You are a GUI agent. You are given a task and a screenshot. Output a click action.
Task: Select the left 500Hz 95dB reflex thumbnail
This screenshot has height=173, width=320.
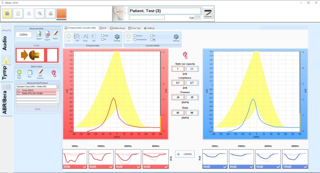pyautogui.click(x=75, y=159)
